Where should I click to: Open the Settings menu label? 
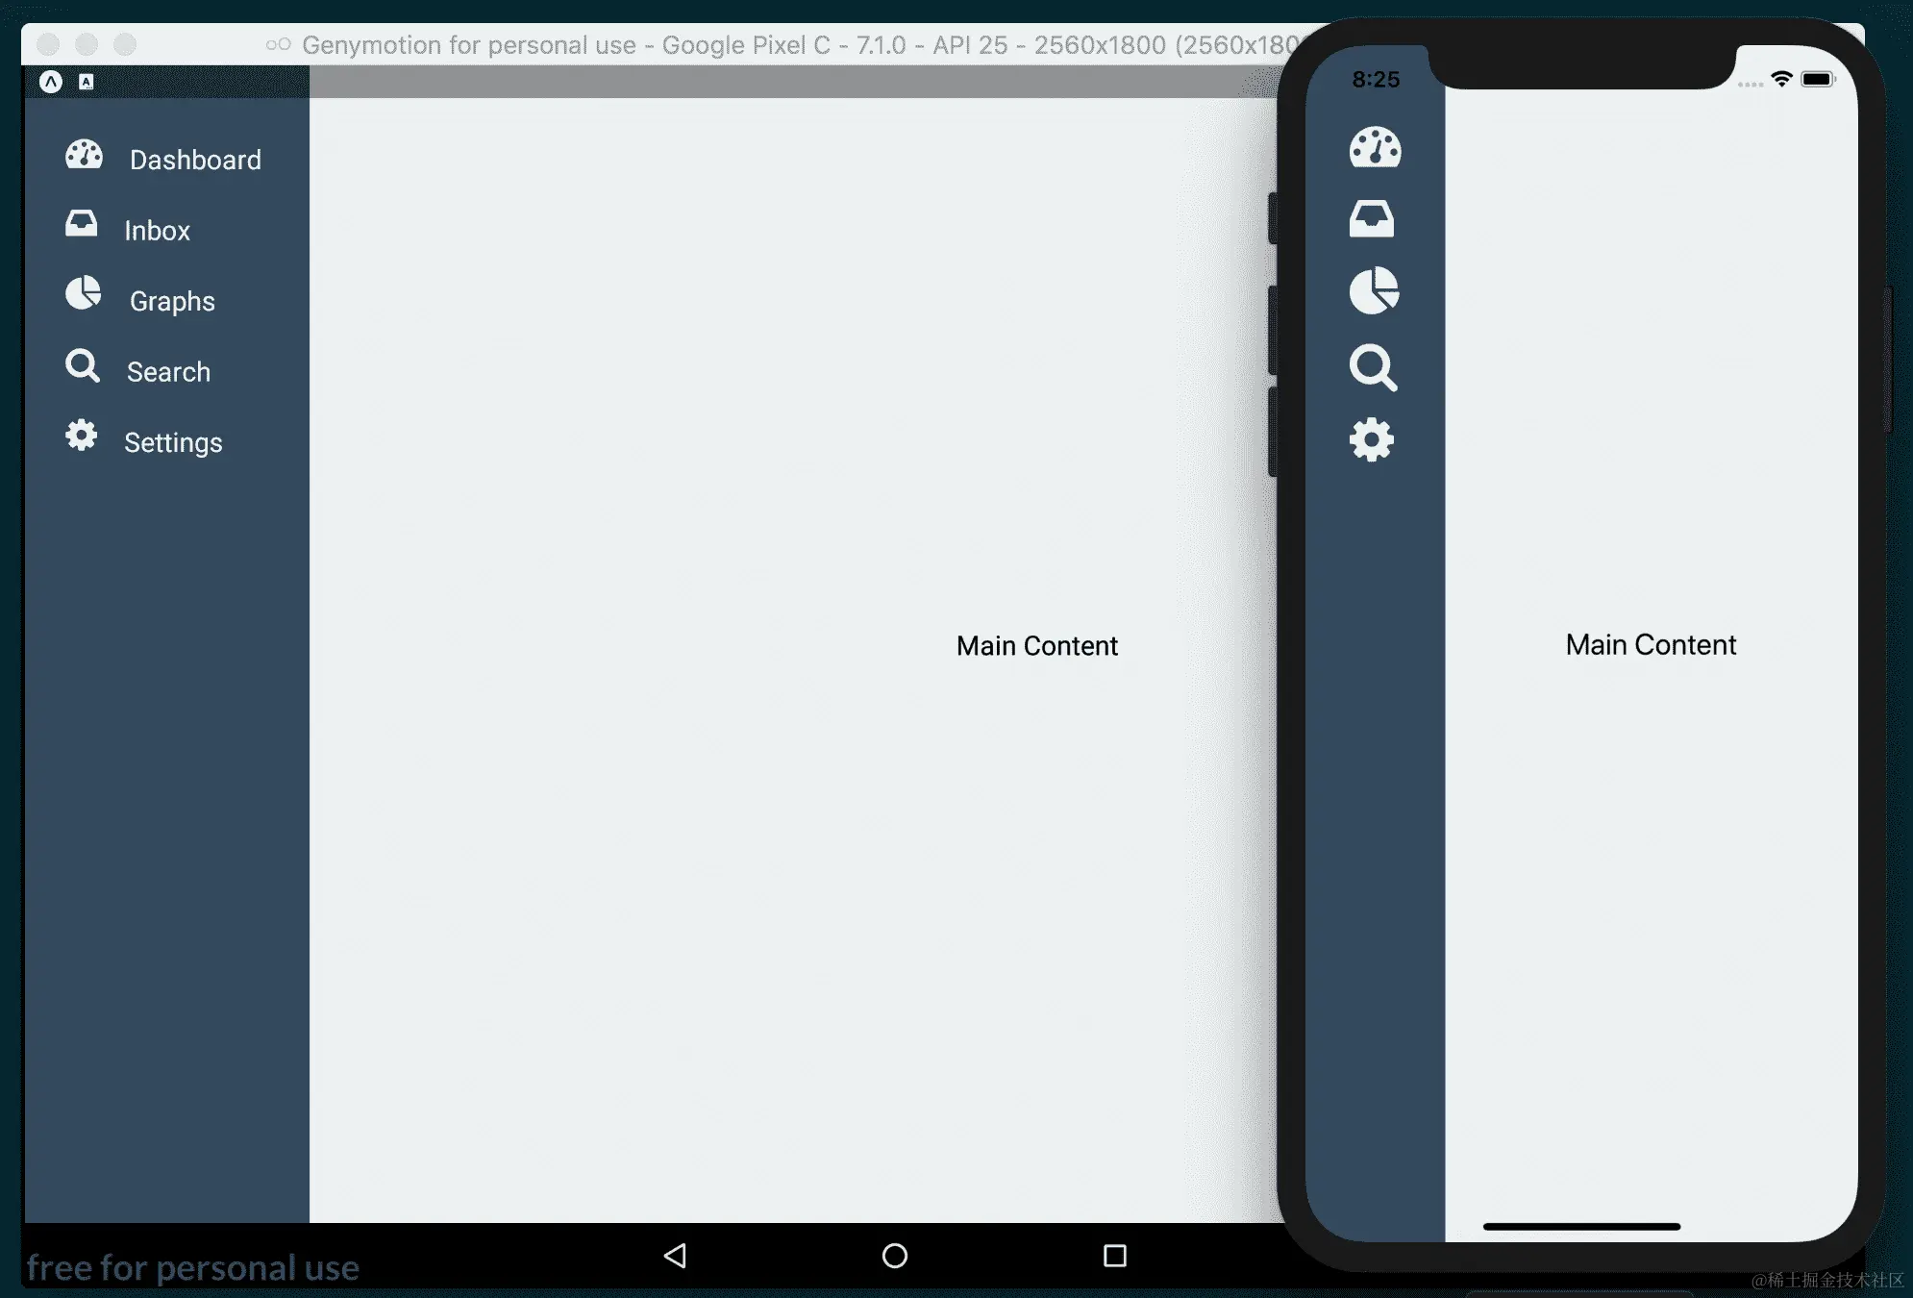pos(173,442)
